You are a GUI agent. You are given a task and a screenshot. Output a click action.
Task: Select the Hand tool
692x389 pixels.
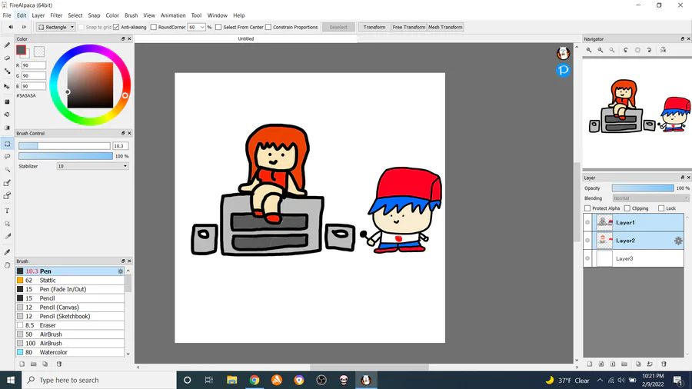click(x=7, y=265)
